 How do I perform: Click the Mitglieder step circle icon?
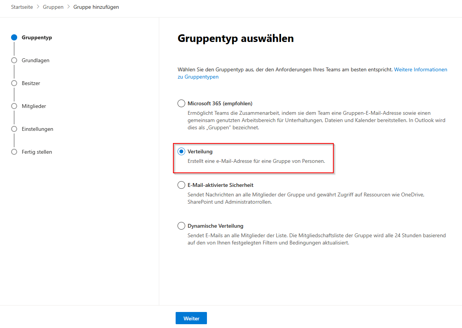pos(14,106)
